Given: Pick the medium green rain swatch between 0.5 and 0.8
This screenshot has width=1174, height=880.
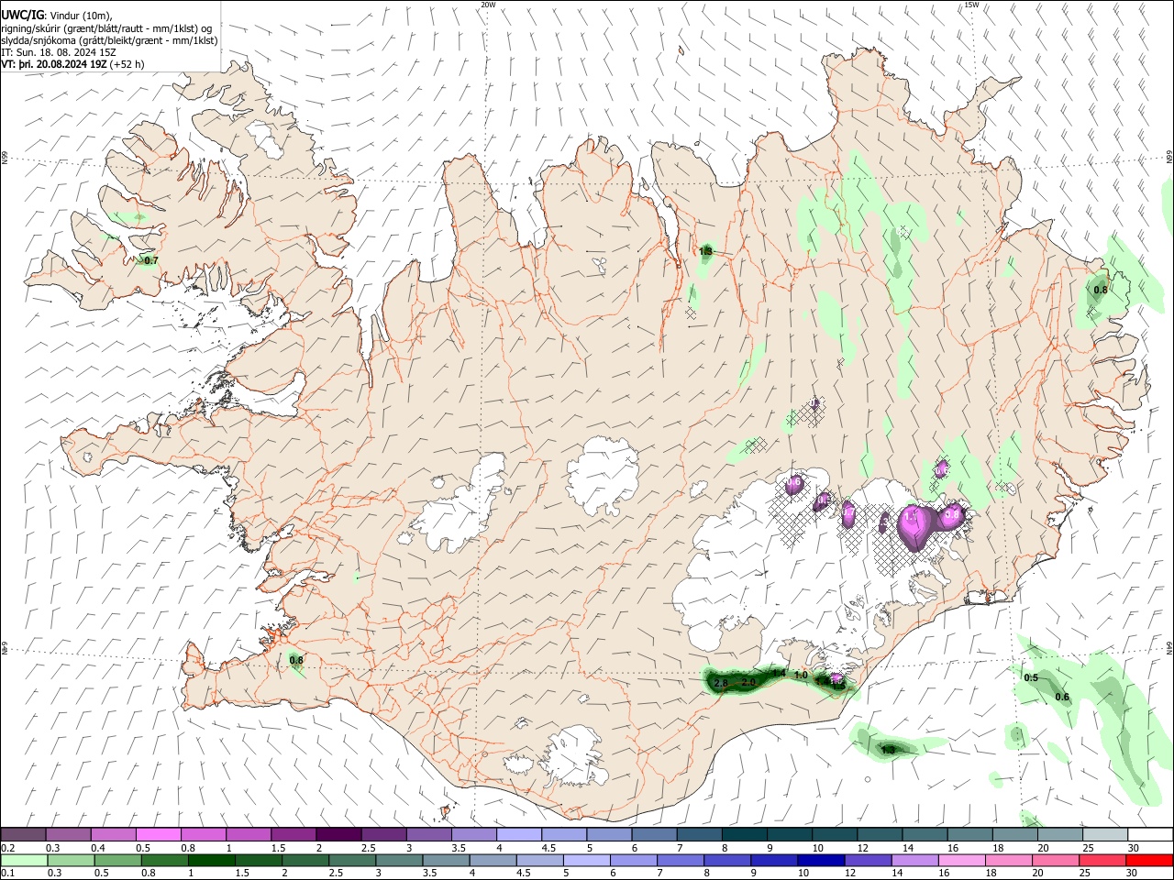Looking at the screenshot, I should (117, 860).
